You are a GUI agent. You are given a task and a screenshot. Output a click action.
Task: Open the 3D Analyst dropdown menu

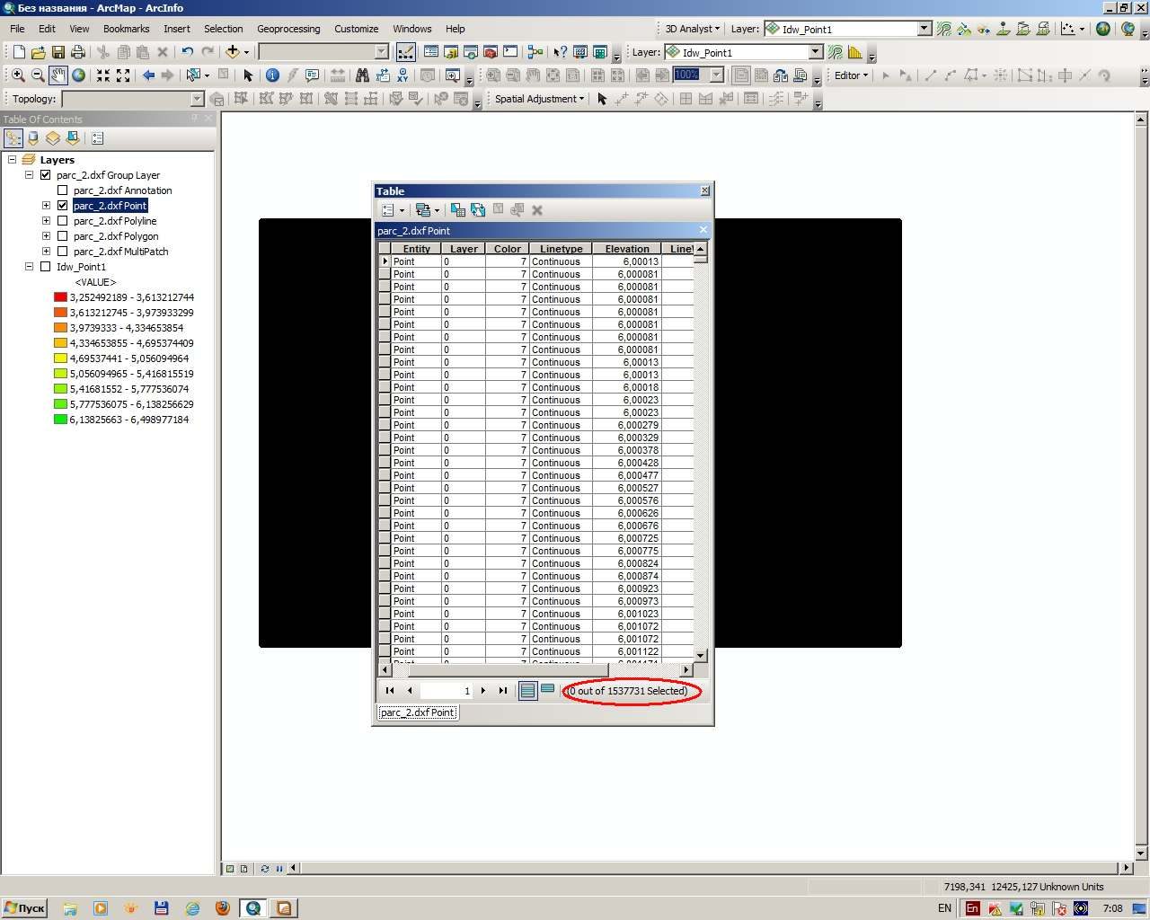pos(692,29)
